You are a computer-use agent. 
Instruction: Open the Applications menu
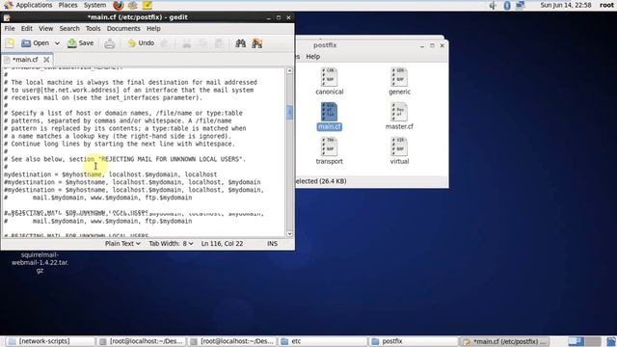(28, 5)
